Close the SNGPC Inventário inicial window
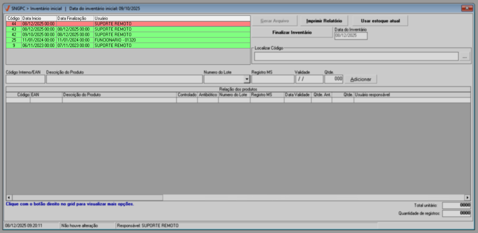This screenshot has height=233, width=478. [x=467, y=8]
